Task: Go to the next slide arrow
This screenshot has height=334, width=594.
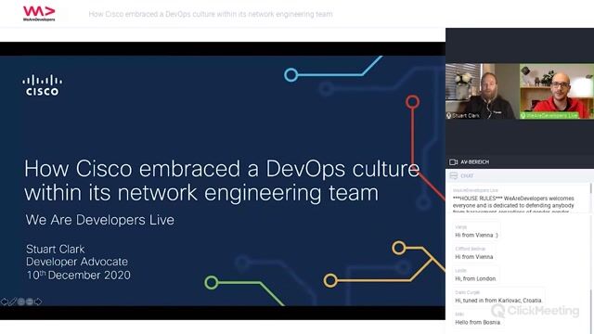Action: [38, 302]
